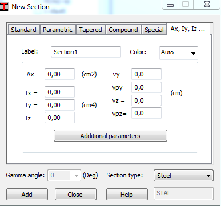Focus the vpy value field
The image size is (221, 206).
146,87
